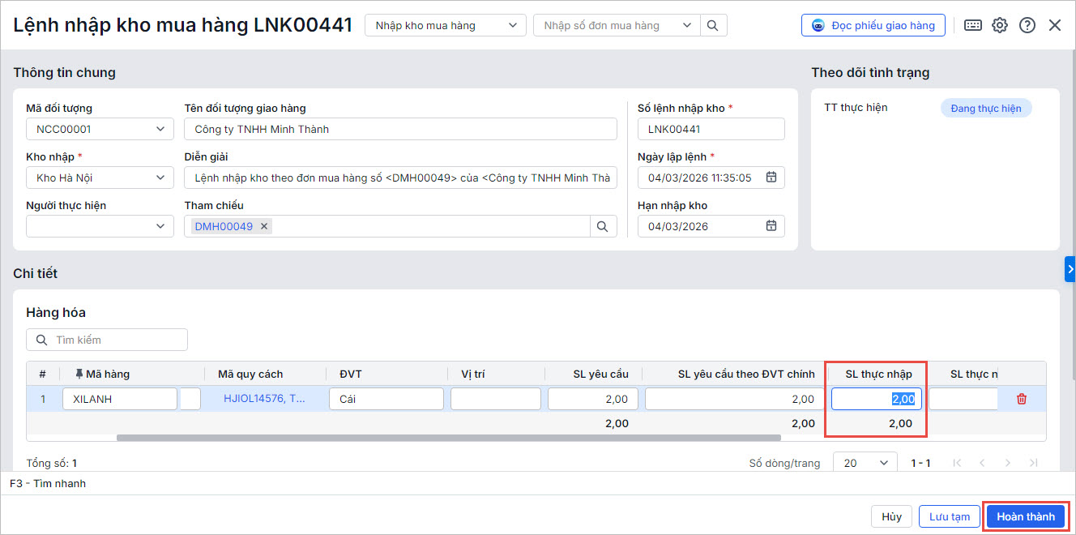Click the purchase order search magnifier icon

712,25
